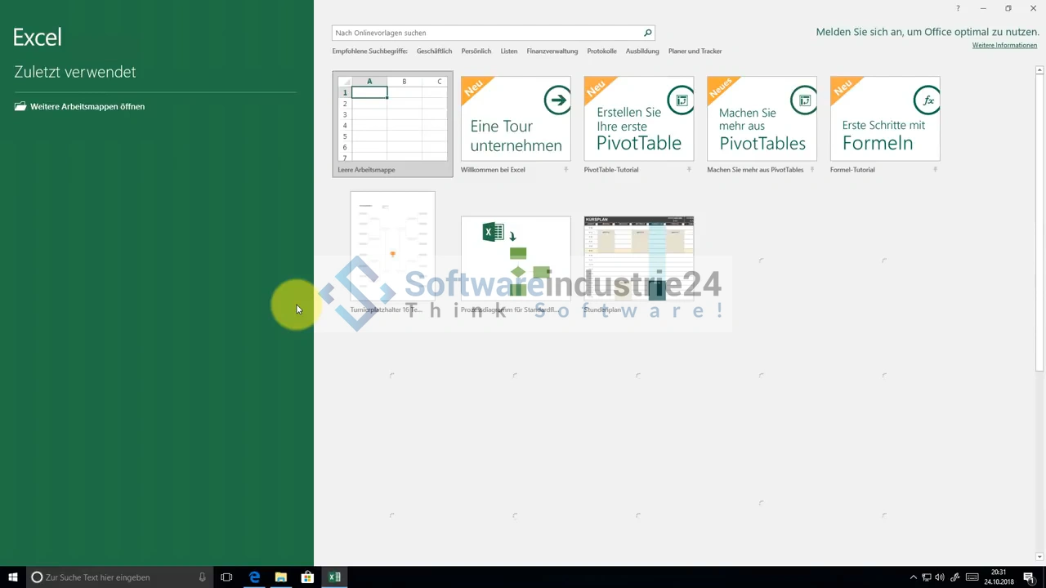The width and height of the screenshot is (1046, 588).
Task: Click the Weitere Informationen link
Action: pyautogui.click(x=1004, y=46)
